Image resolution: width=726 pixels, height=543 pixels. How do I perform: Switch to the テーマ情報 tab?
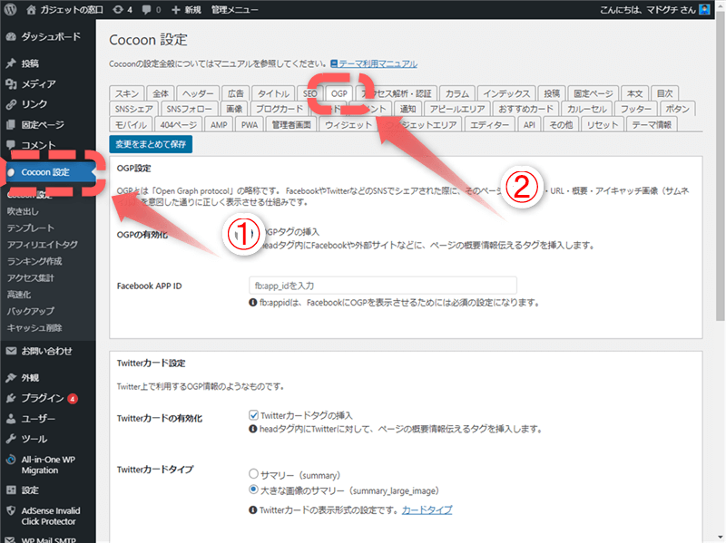coord(652,125)
